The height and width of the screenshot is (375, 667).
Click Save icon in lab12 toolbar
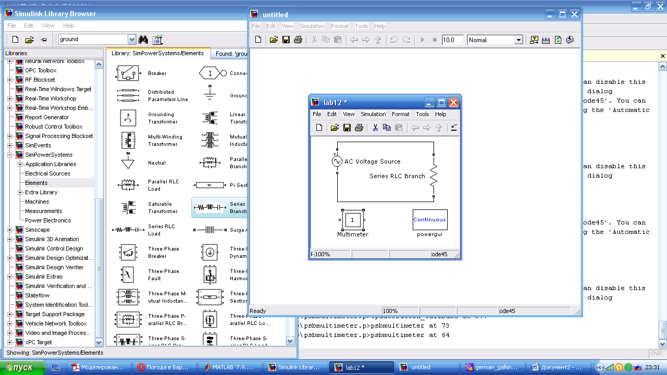tap(347, 128)
